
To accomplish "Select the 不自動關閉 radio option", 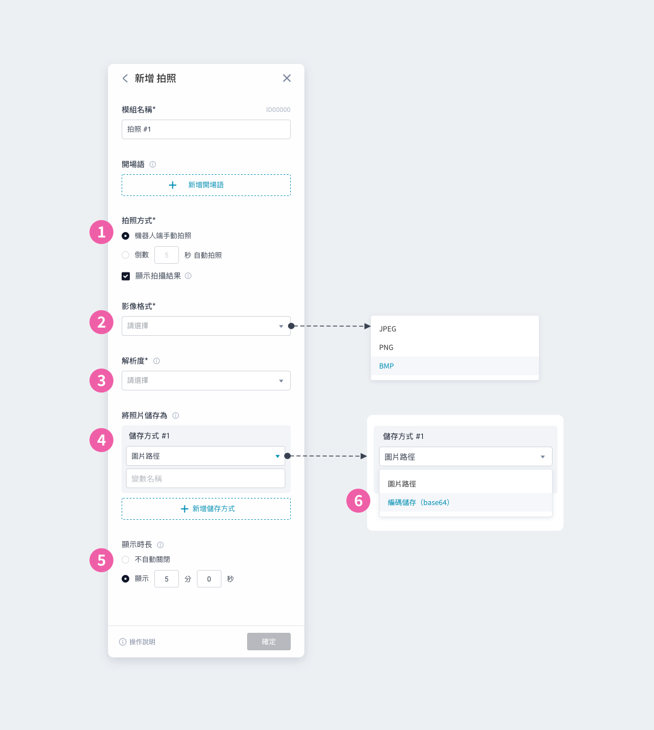I will (x=125, y=560).
